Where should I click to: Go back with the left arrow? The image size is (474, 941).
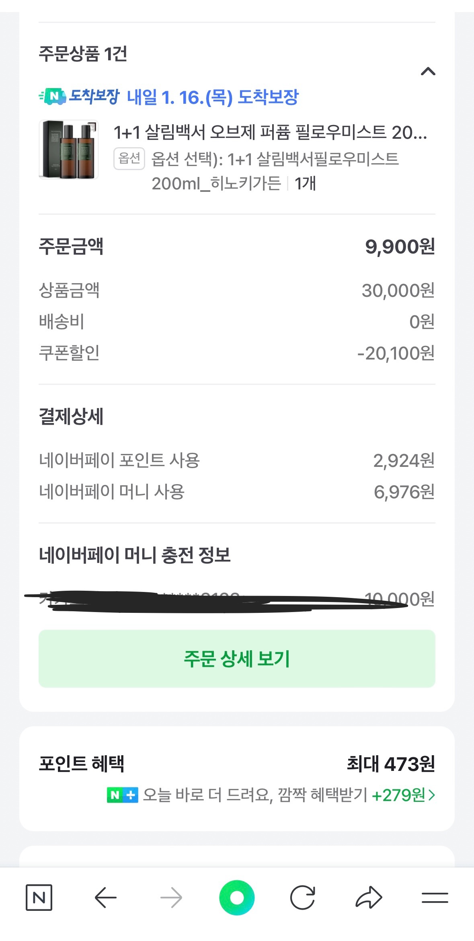(105, 897)
